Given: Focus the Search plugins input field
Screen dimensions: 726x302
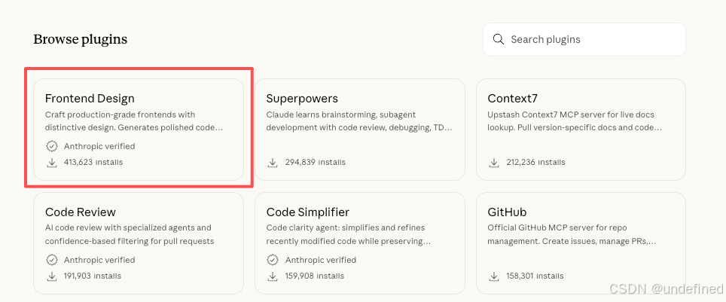Looking at the screenshot, I should [x=584, y=39].
